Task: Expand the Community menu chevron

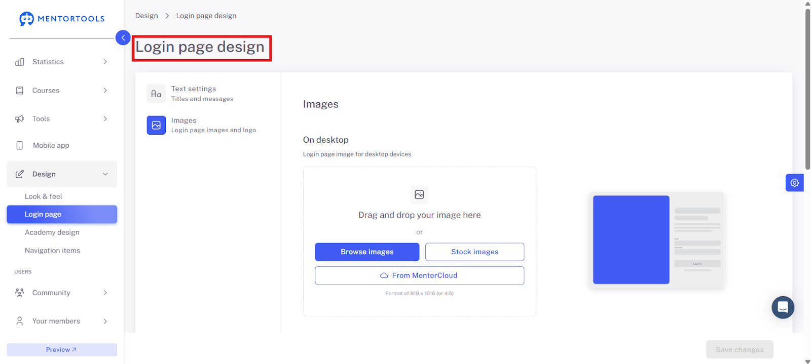Action: [x=105, y=293]
